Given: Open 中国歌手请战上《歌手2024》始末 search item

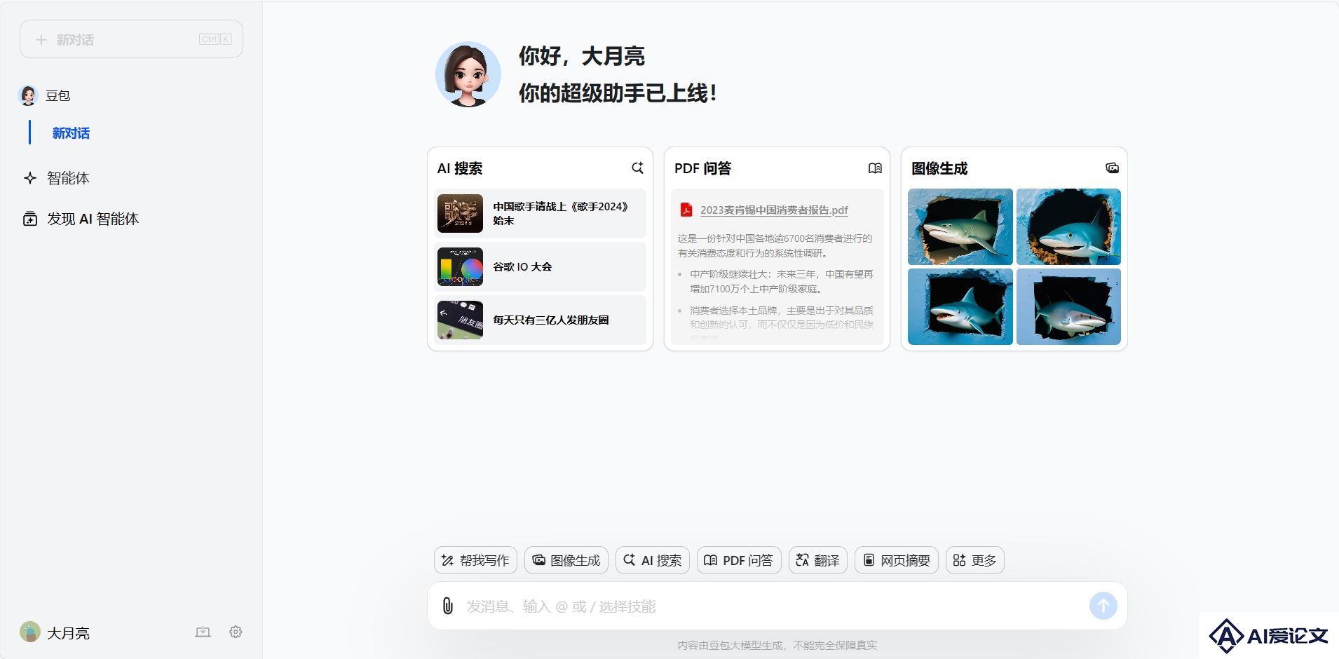Looking at the screenshot, I should pos(540,213).
